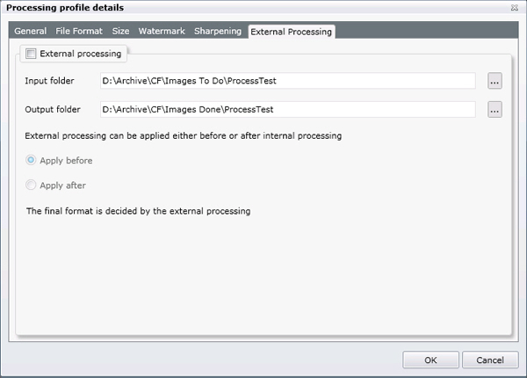
Task: Select the External Processing tab
Action: (x=292, y=32)
